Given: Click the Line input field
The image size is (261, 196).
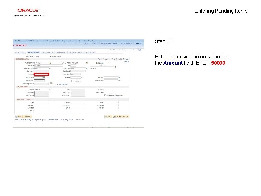Looking at the screenshot, I should click(x=73, y=66).
